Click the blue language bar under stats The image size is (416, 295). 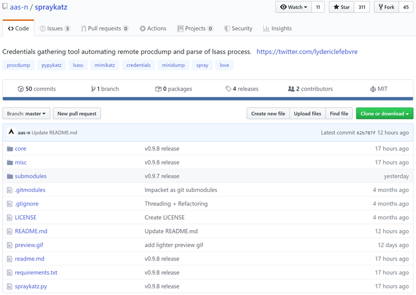[208, 99]
